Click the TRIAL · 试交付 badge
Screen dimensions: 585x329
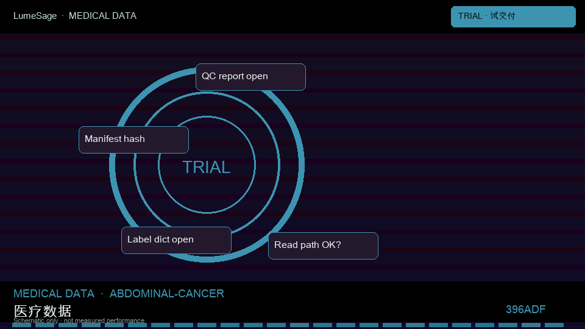click(x=513, y=16)
